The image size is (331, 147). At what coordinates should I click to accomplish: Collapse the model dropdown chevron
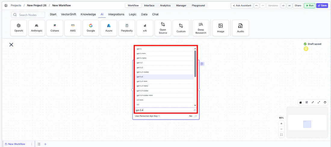tap(195, 110)
